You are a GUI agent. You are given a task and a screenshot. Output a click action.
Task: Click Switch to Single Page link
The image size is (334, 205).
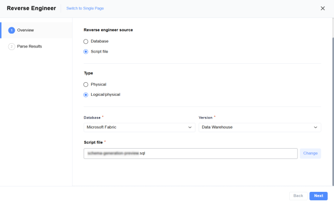[x=85, y=8]
